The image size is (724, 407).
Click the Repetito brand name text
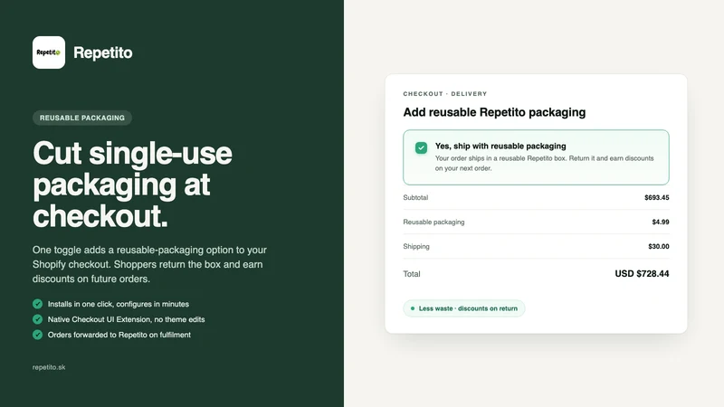[103, 52]
